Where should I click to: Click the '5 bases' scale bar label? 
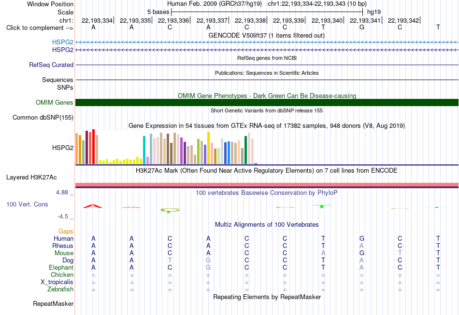pos(158,12)
